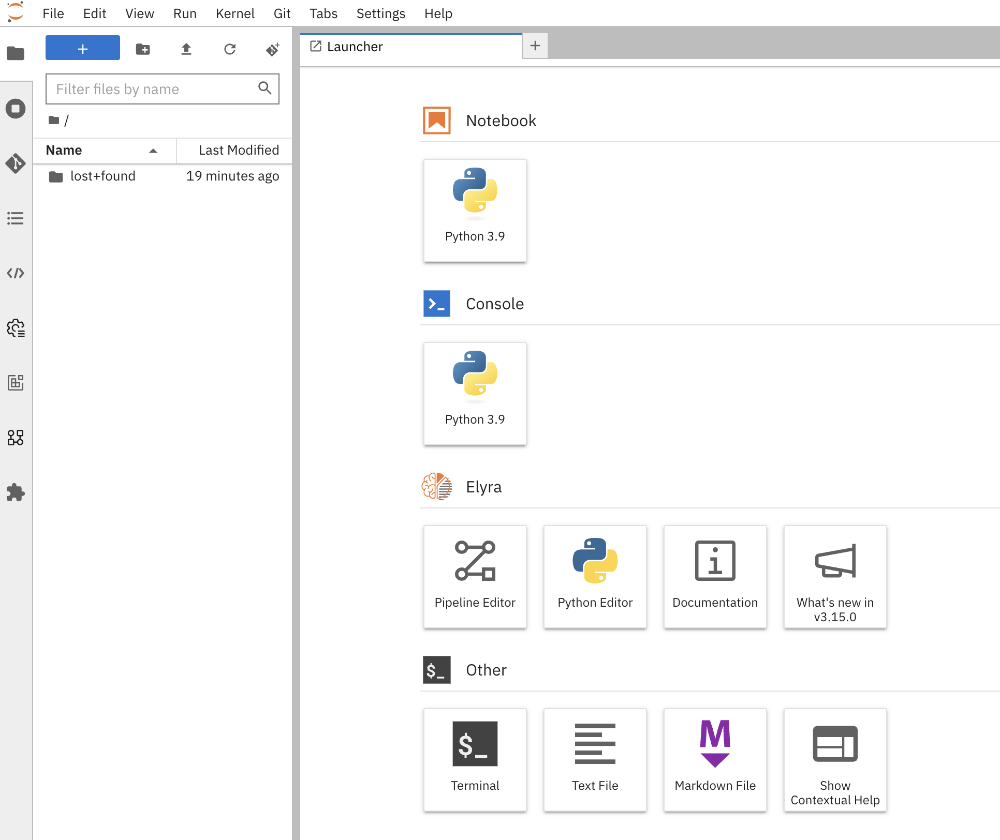
Task: Launch a new Terminal
Action: point(475,760)
